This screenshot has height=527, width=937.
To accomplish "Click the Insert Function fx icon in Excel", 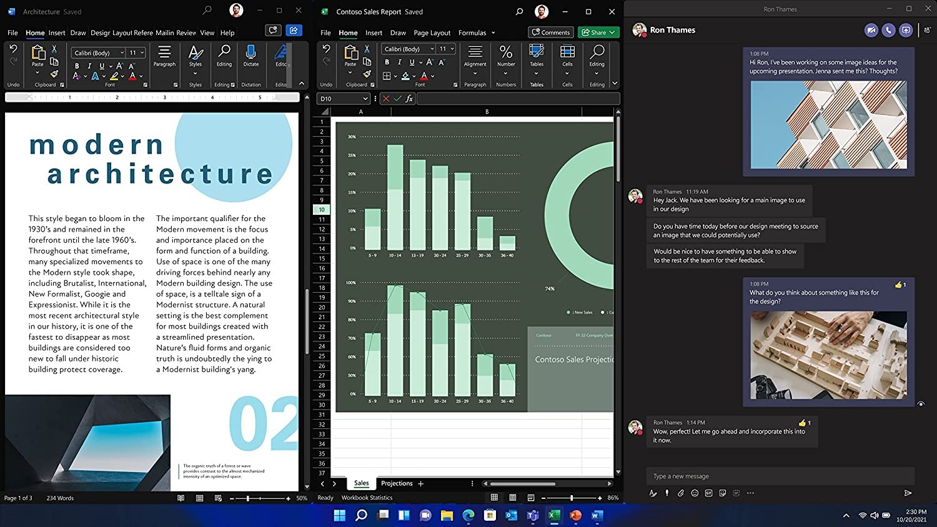I will click(409, 98).
